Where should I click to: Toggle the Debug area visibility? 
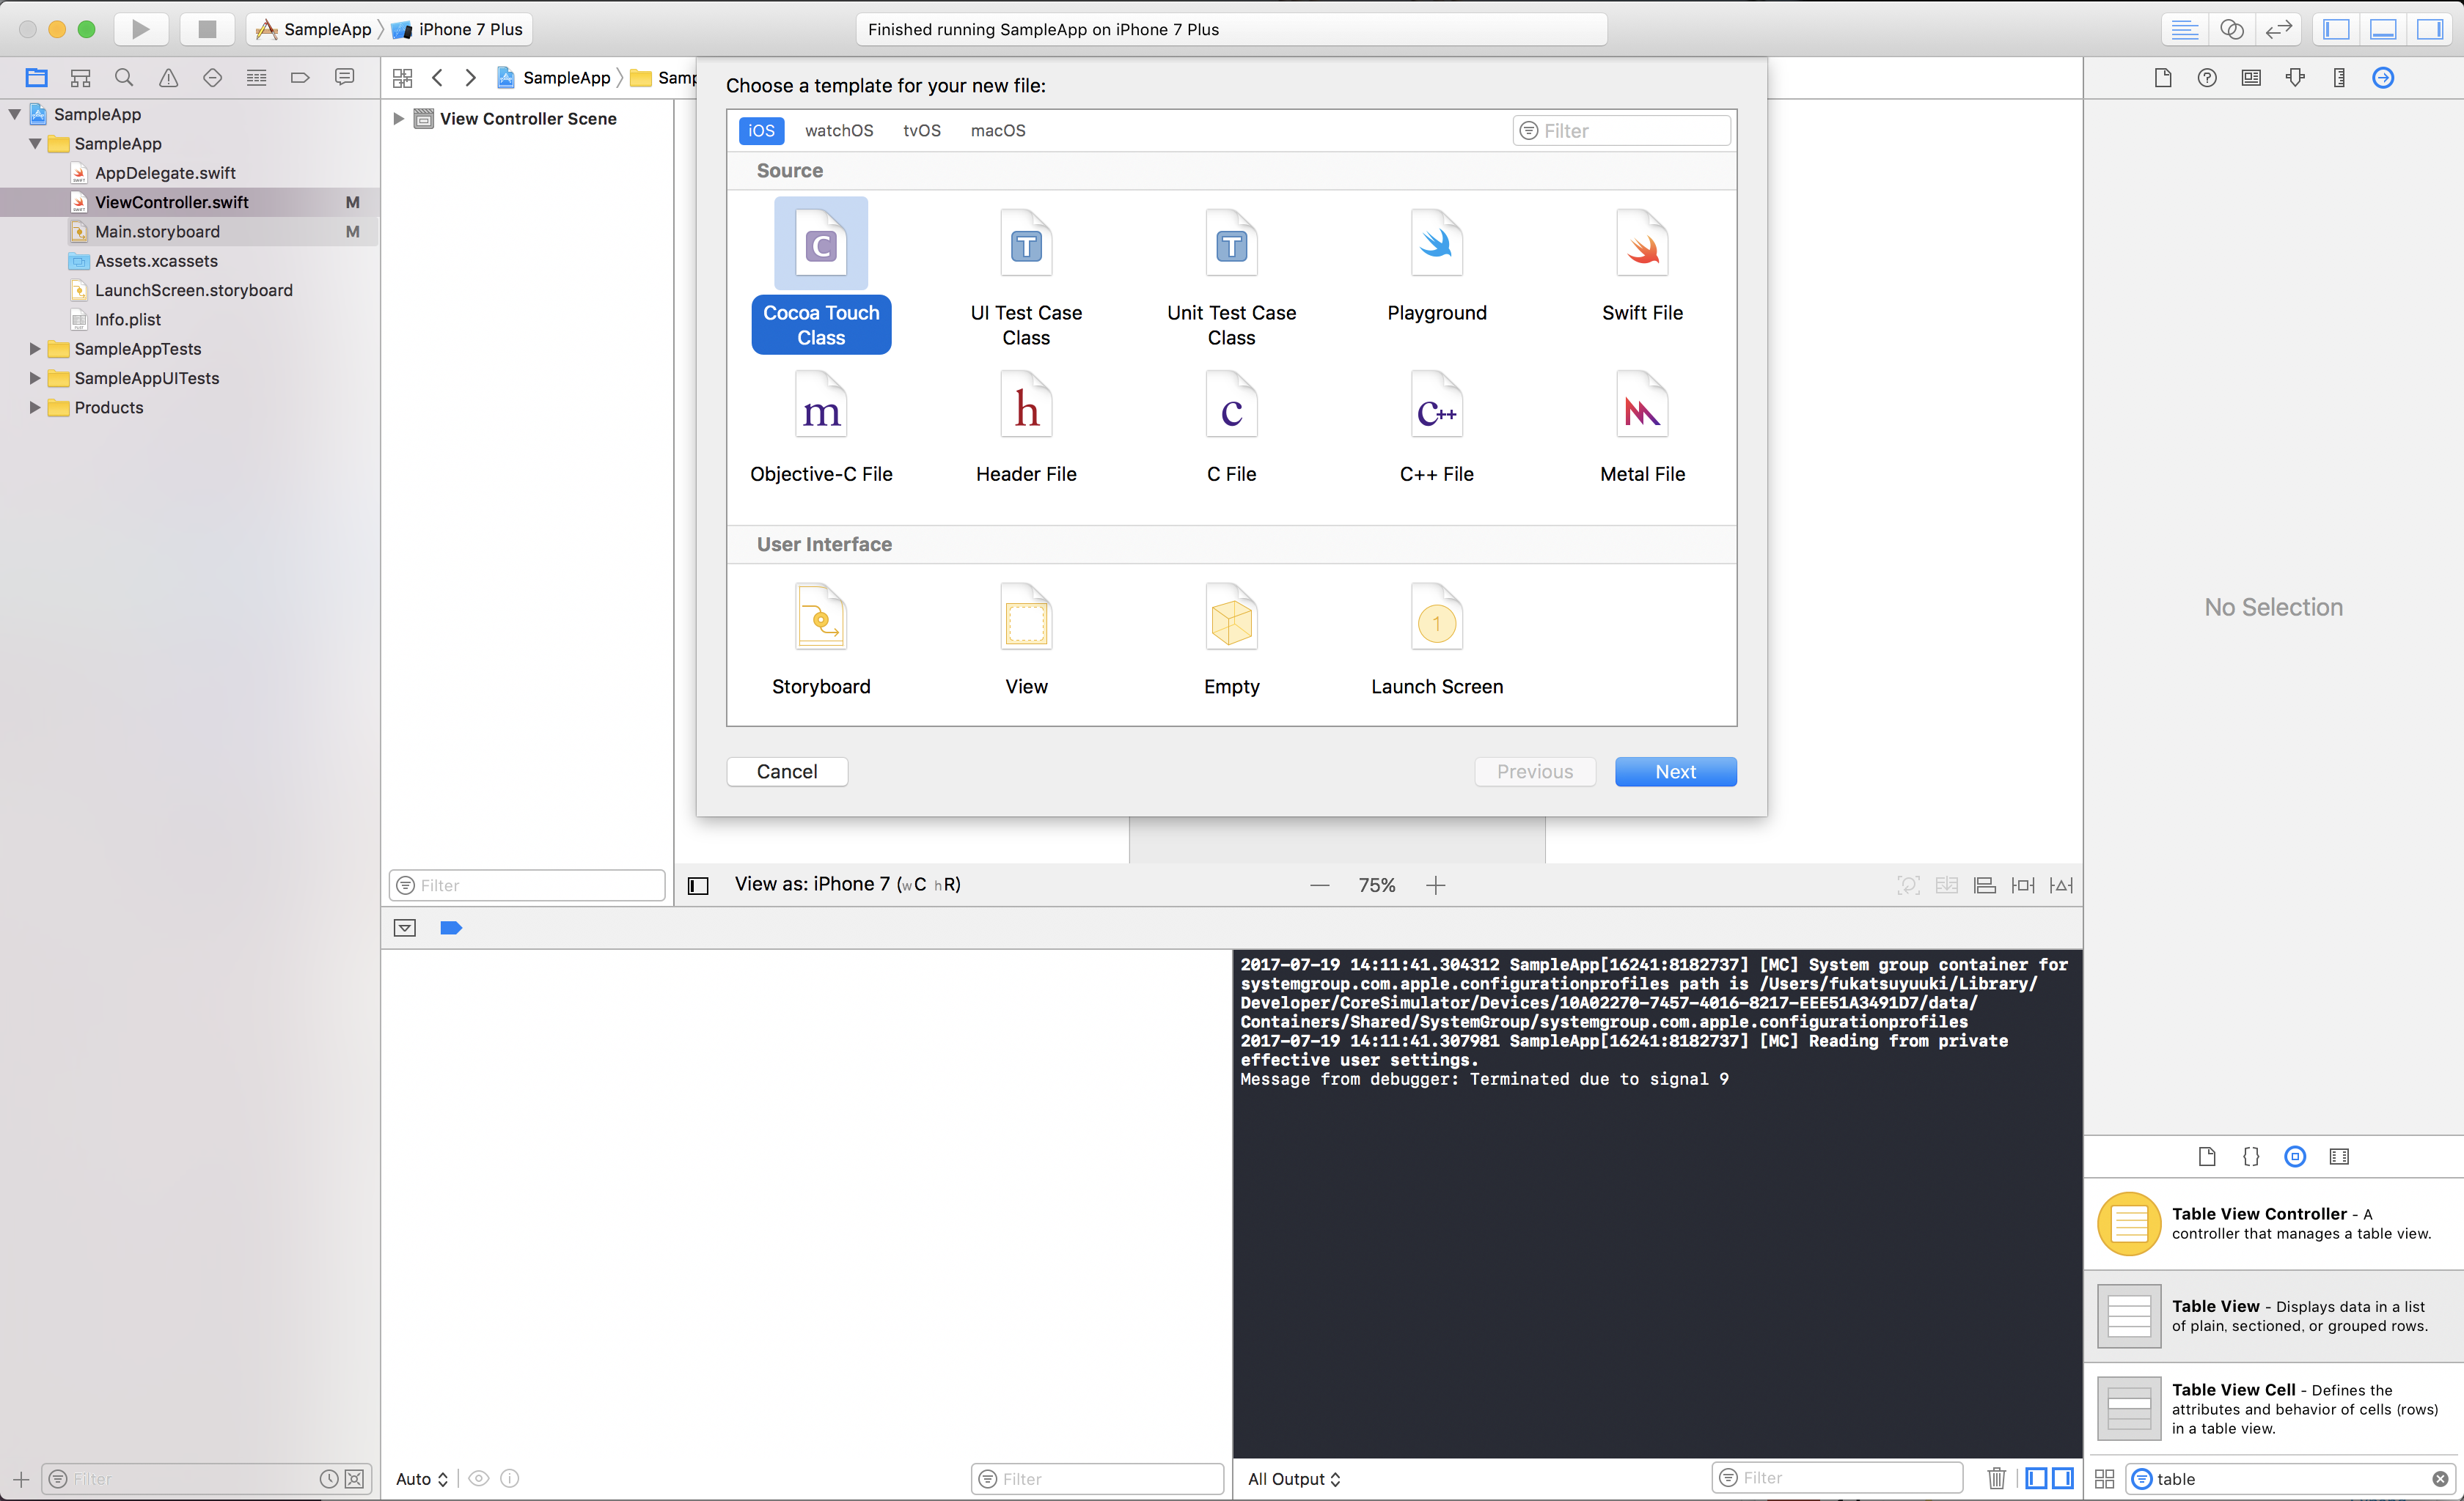(2384, 29)
